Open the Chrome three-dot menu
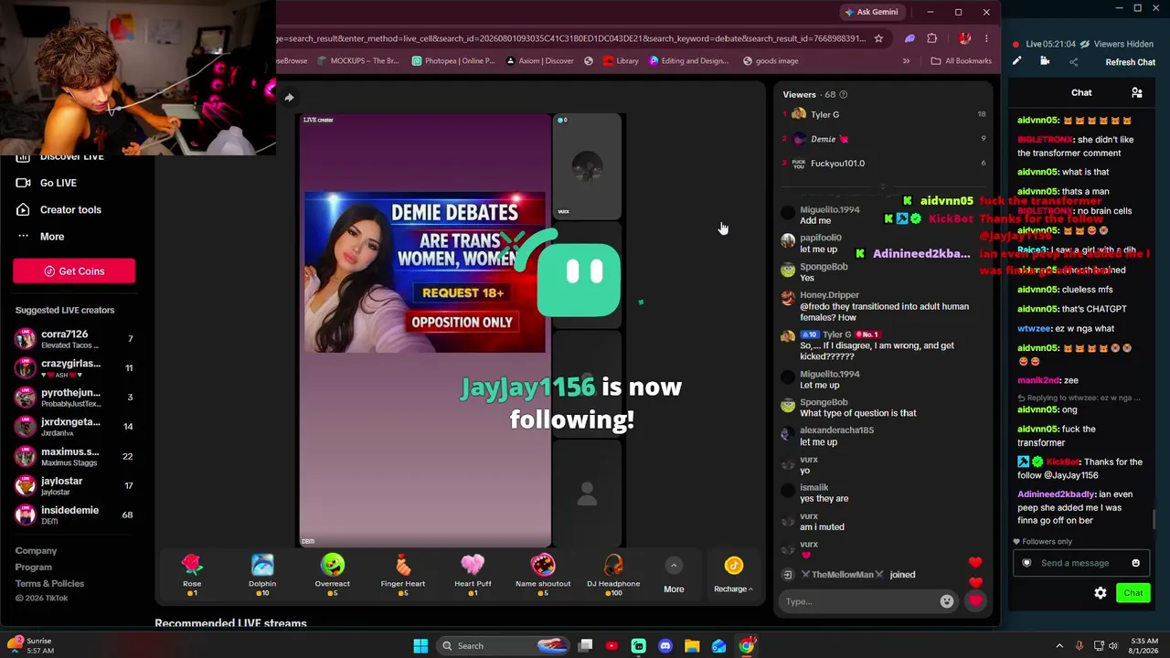This screenshot has height=658, width=1170. click(986, 38)
